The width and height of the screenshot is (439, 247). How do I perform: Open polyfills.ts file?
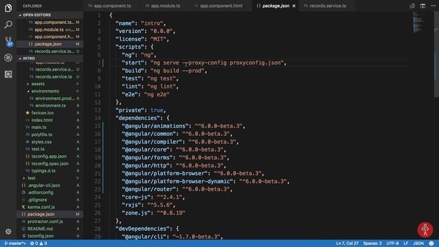50,134
